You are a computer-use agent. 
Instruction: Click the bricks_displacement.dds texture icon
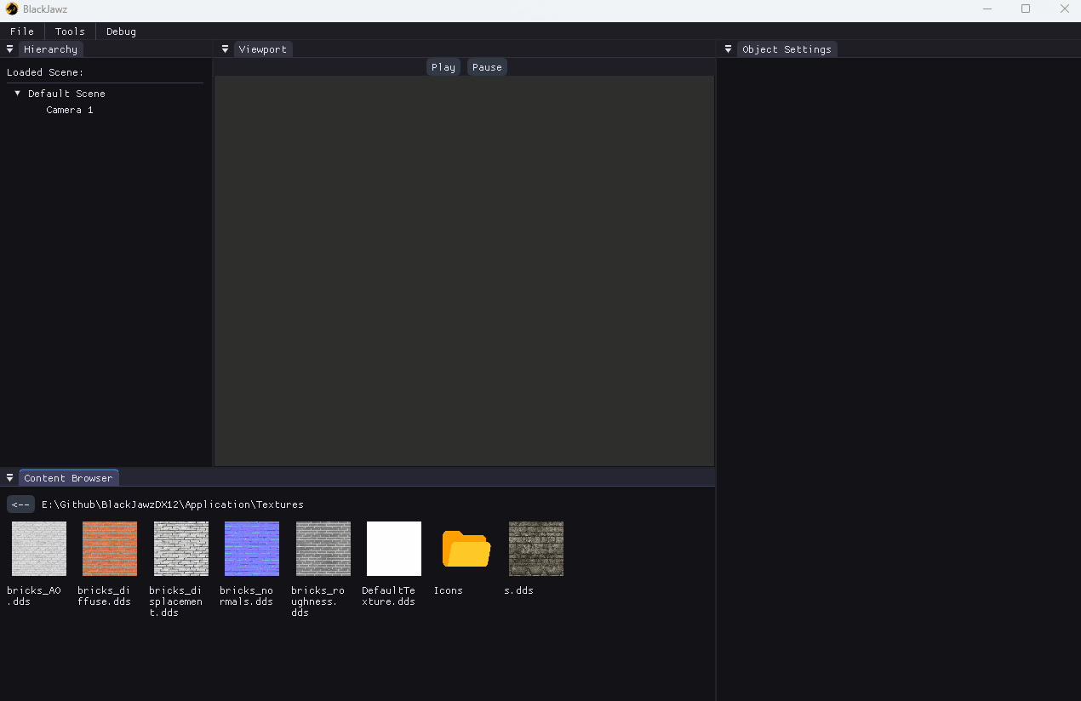(180, 549)
